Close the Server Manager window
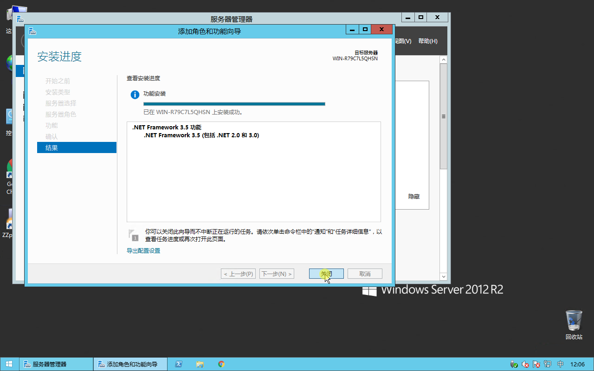This screenshot has width=594, height=371. click(x=438, y=18)
